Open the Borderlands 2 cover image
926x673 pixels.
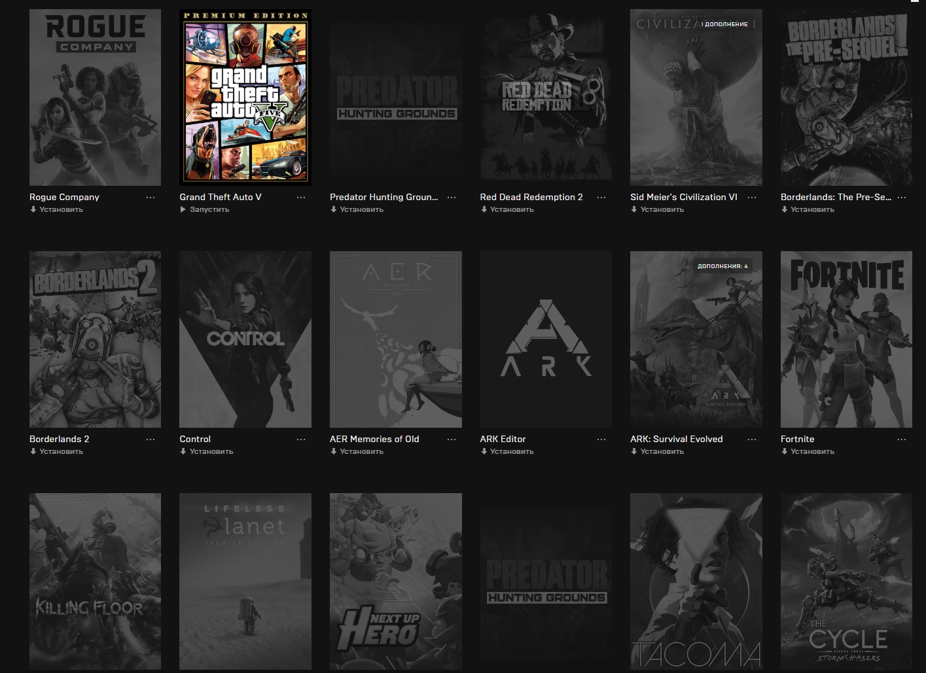click(95, 339)
